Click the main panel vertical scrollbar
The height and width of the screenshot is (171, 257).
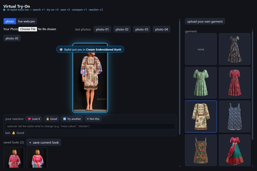(x=180, y=77)
